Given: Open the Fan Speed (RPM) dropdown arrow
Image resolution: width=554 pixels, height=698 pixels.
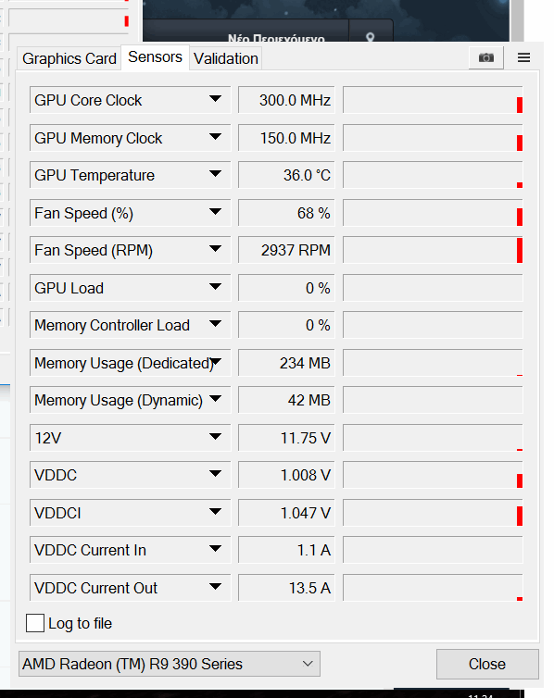Looking at the screenshot, I should pos(216,249).
